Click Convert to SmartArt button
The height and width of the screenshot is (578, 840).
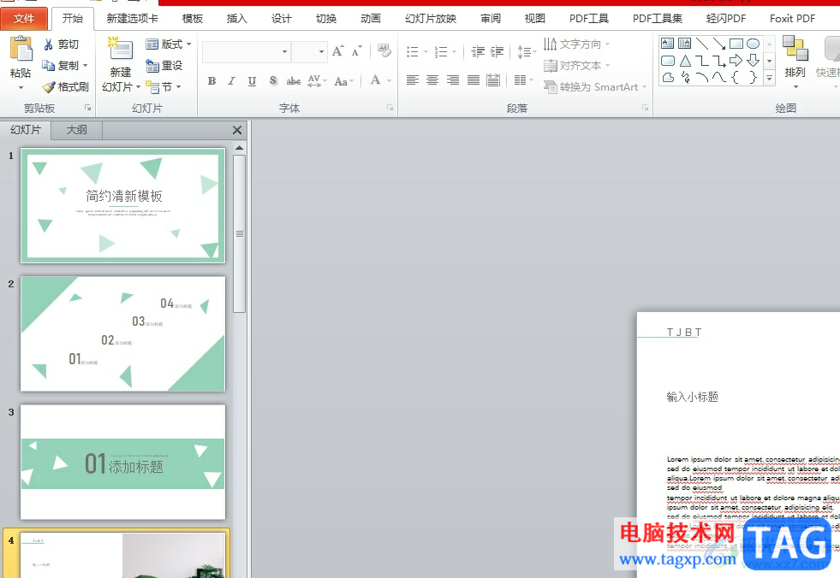pos(591,87)
